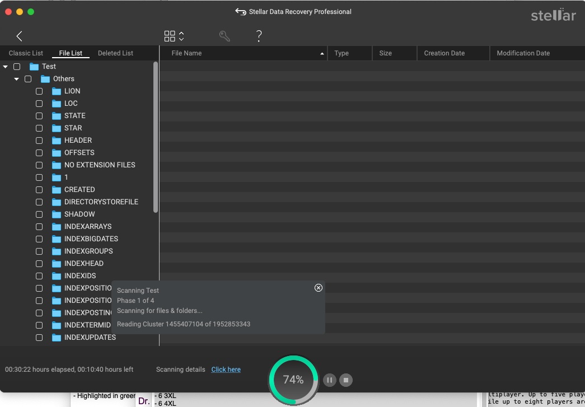The height and width of the screenshot is (407, 585).
Task: Click the key activation icon in the toolbar
Action: tap(224, 35)
